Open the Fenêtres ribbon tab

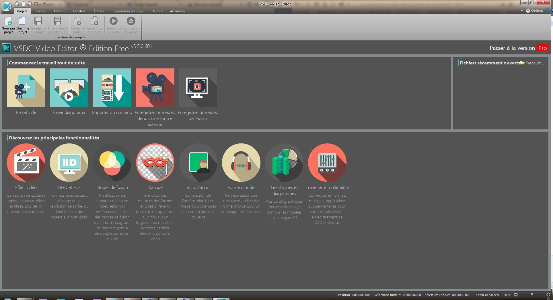point(79,11)
